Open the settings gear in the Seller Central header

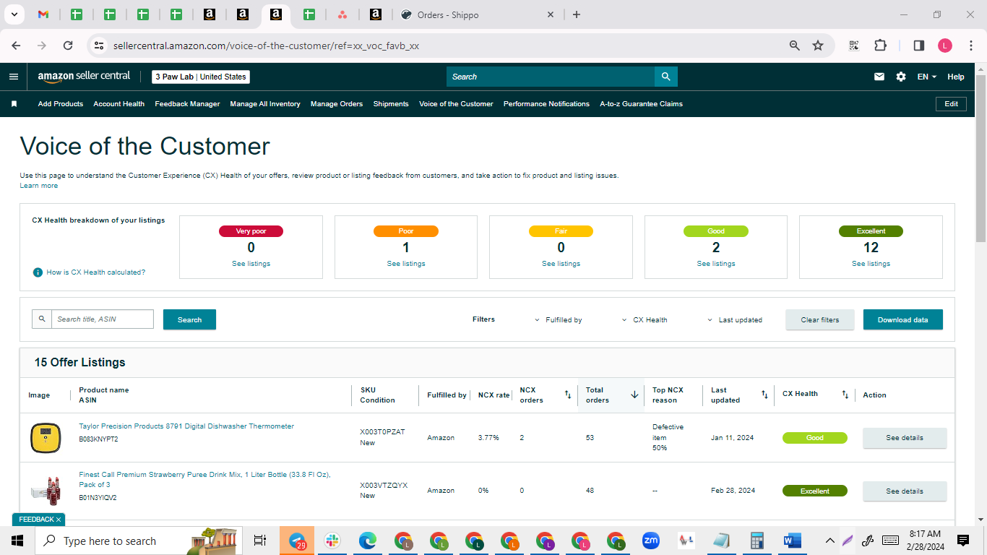coord(901,77)
